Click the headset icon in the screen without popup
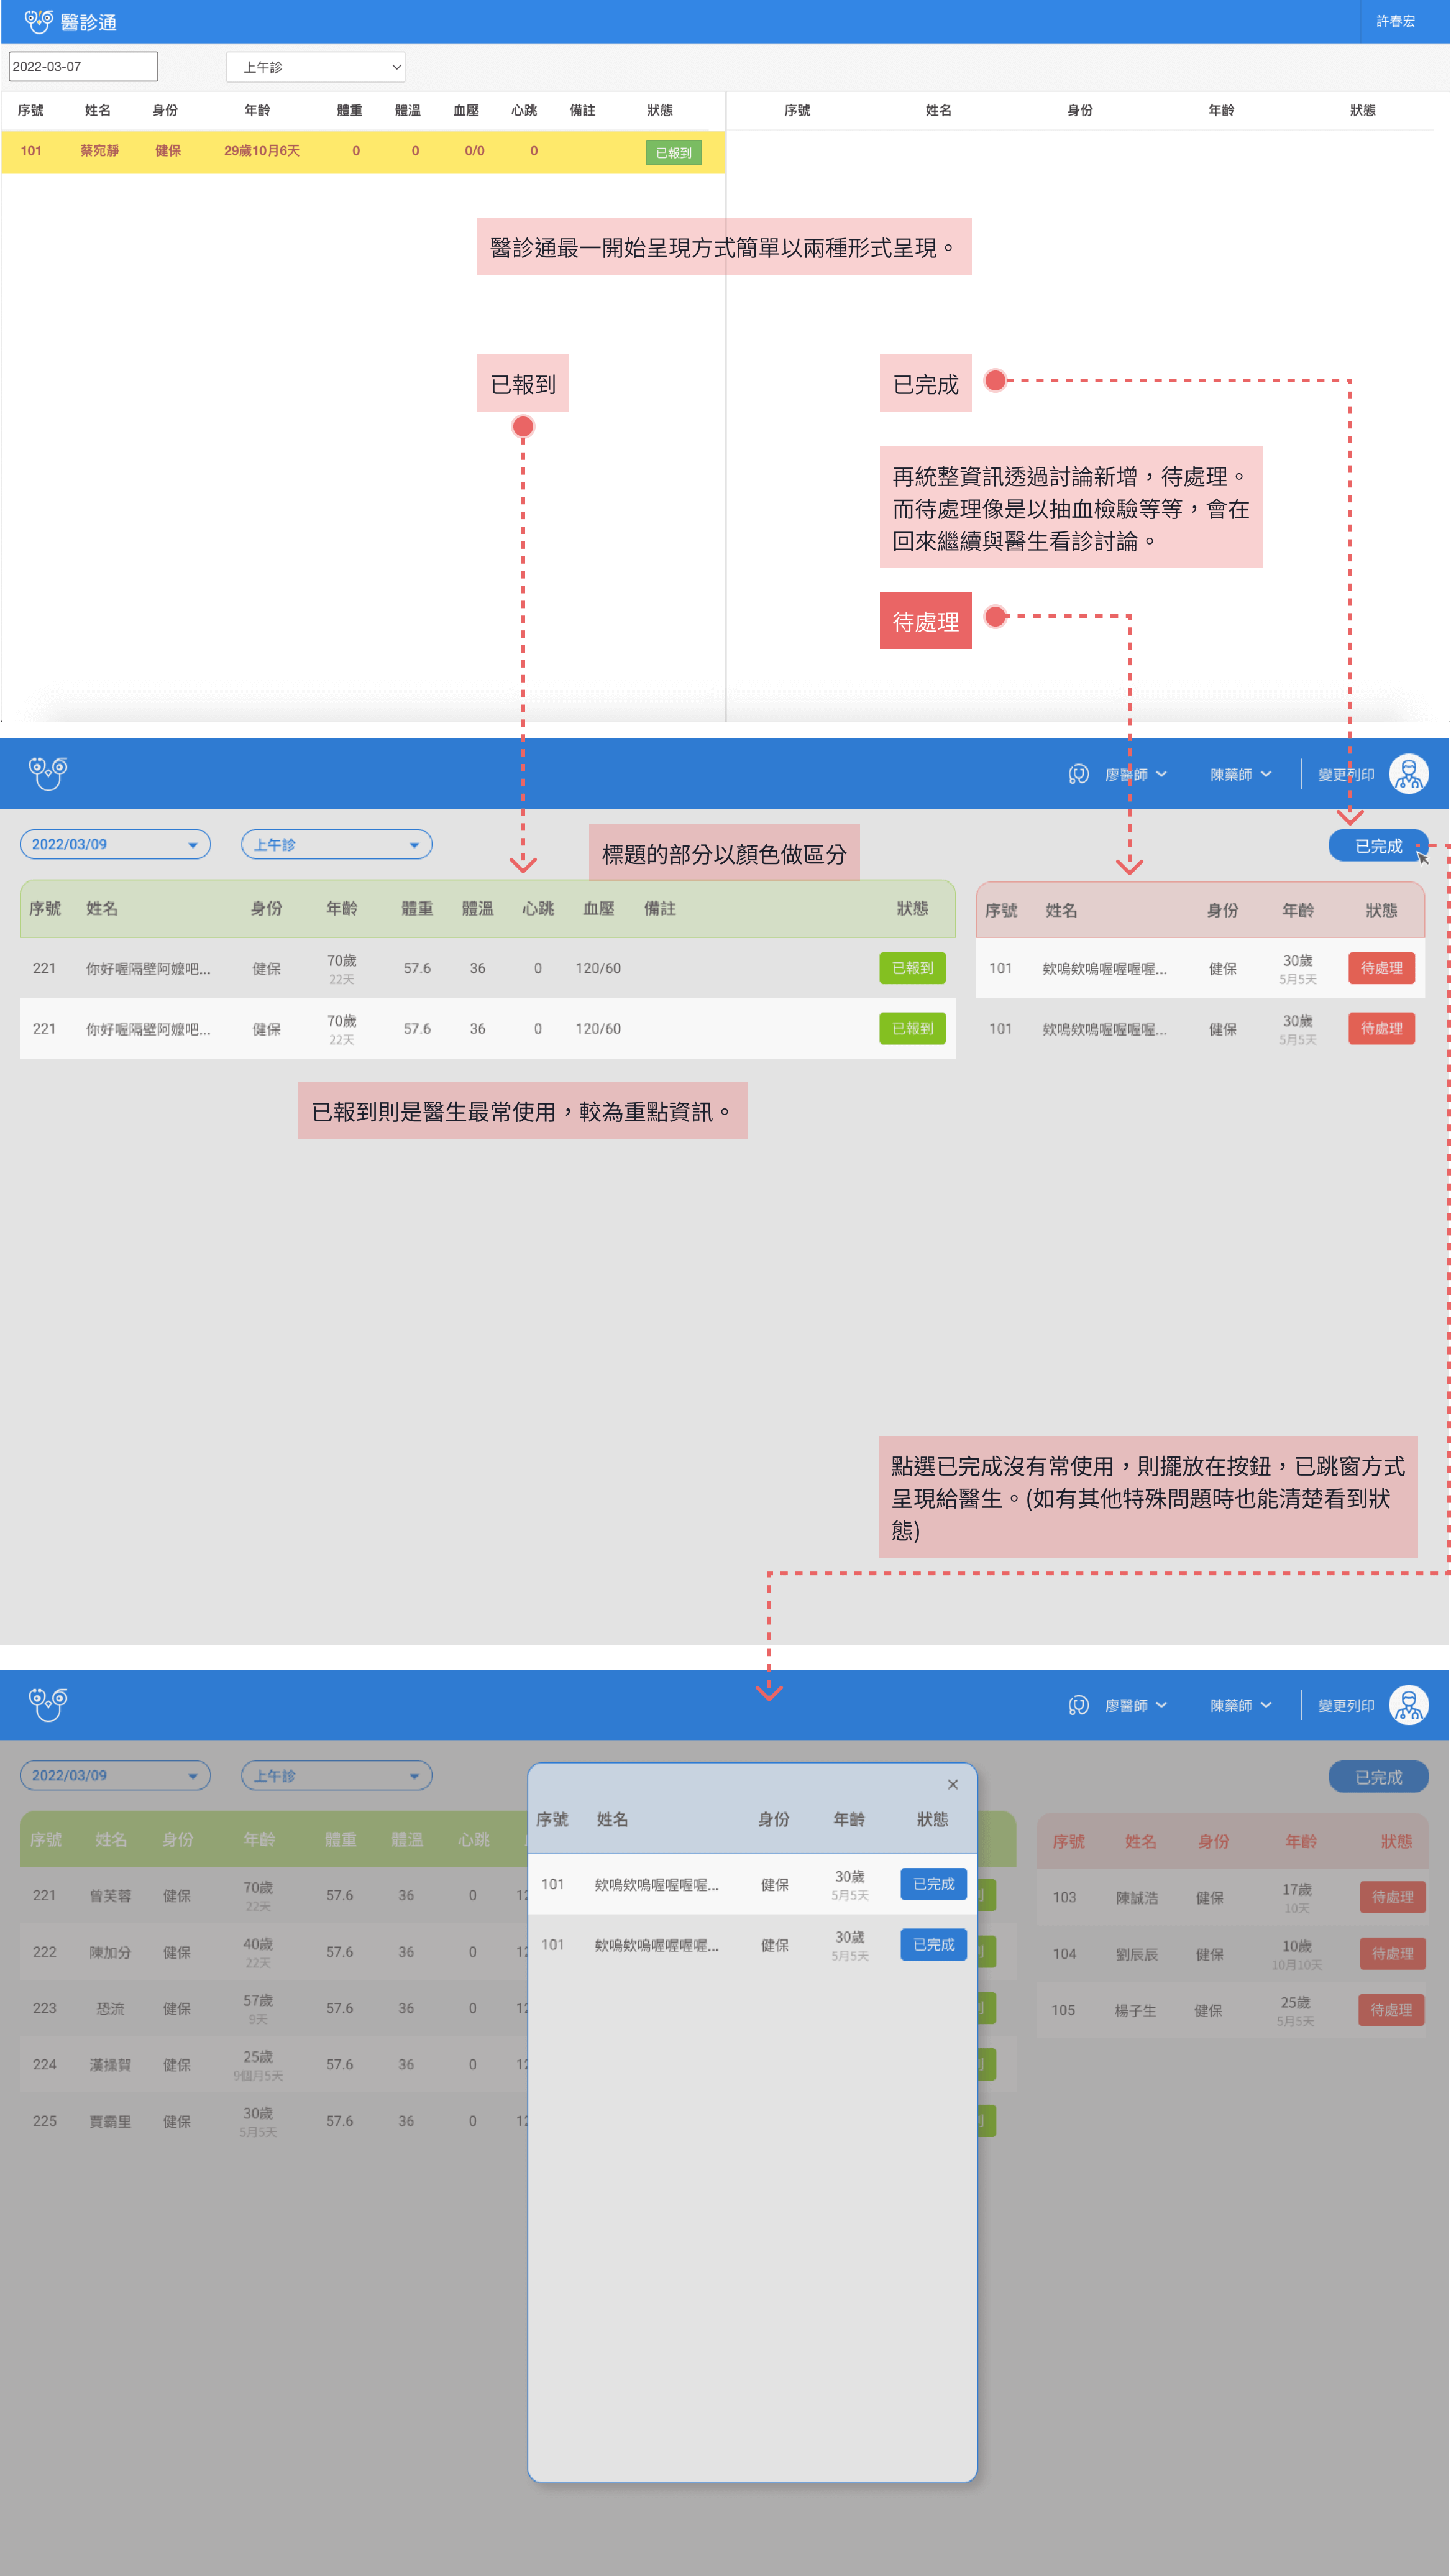The width and height of the screenshot is (1451, 2576). click(x=1078, y=774)
